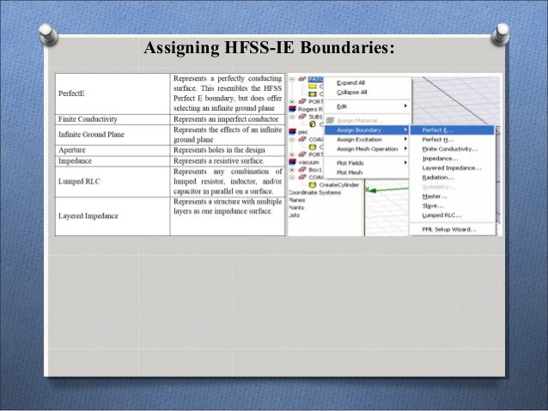548x411 pixels.
Task: Select Perfect E... in the boundary submenu
Action: [x=453, y=130]
